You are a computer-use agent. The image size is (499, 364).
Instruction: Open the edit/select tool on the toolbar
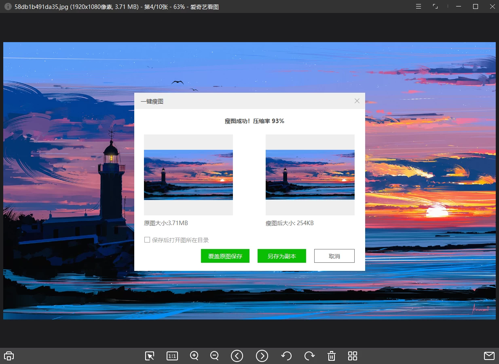click(x=149, y=355)
